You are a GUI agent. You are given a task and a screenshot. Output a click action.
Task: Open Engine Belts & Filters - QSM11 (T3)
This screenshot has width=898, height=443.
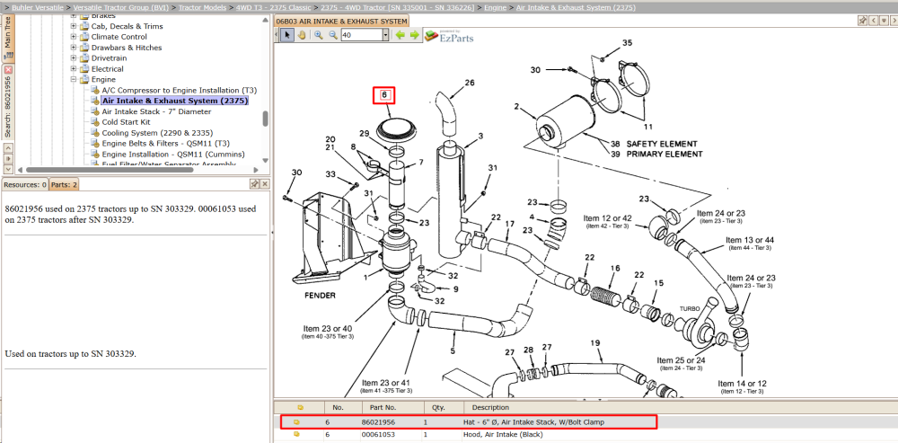(165, 143)
